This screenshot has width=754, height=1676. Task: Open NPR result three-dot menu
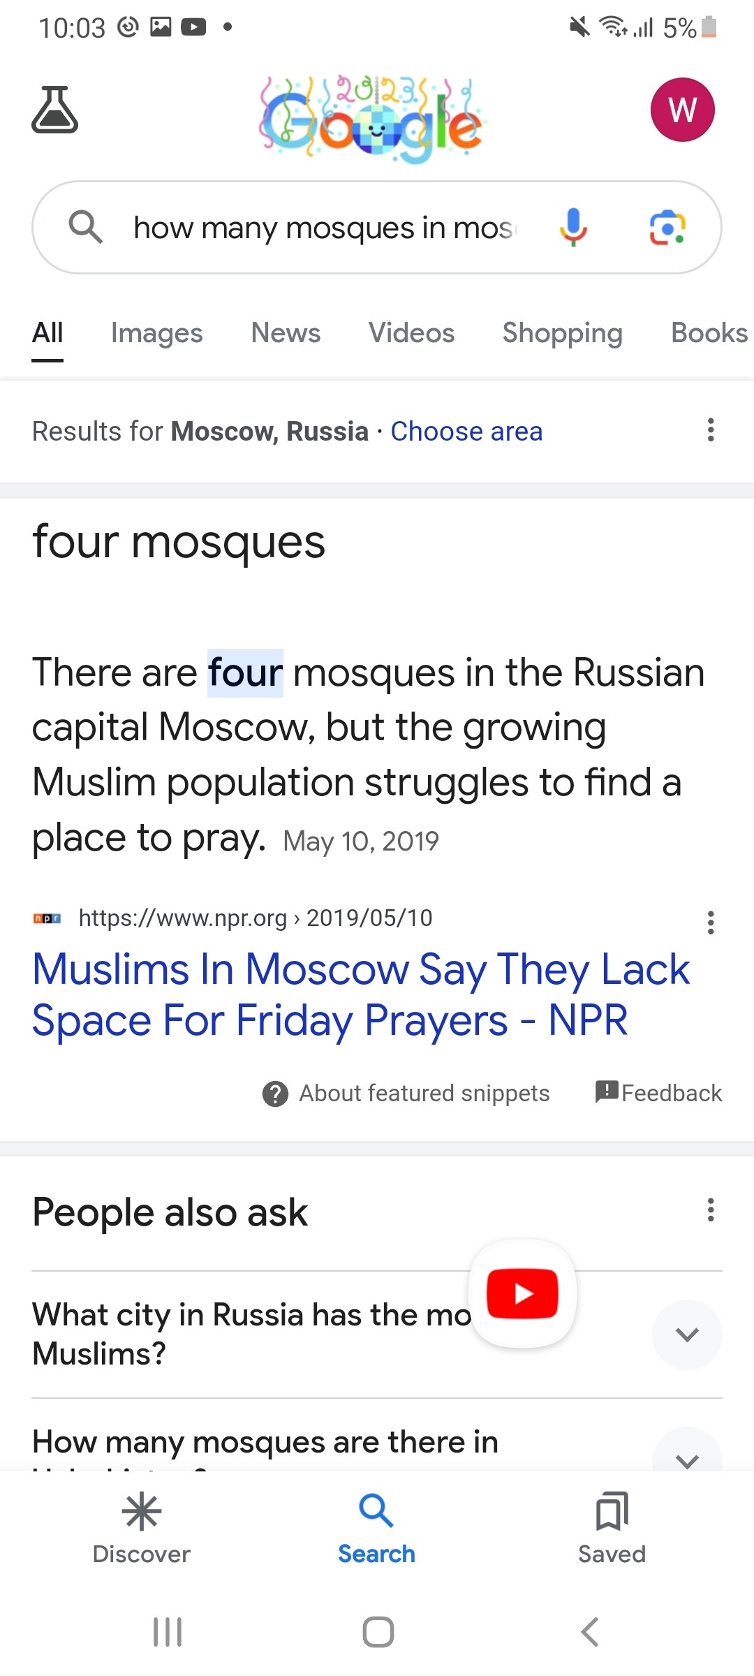[x=711, y=922]
